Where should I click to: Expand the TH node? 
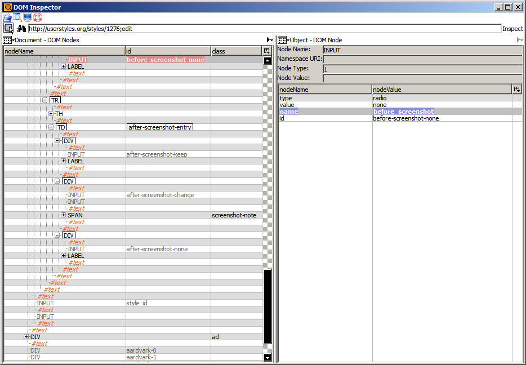tap(51, 114)
